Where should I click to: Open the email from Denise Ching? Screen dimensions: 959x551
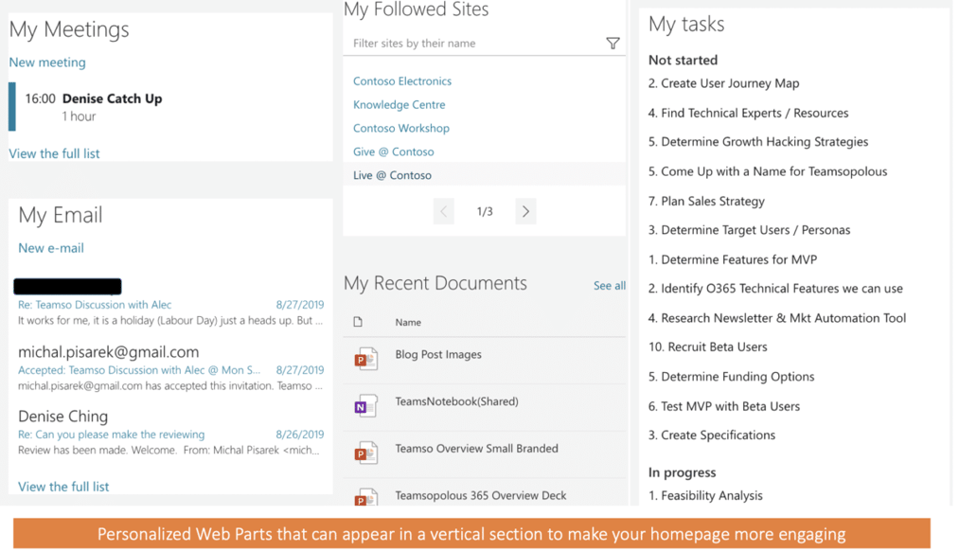tap(62, 416)
